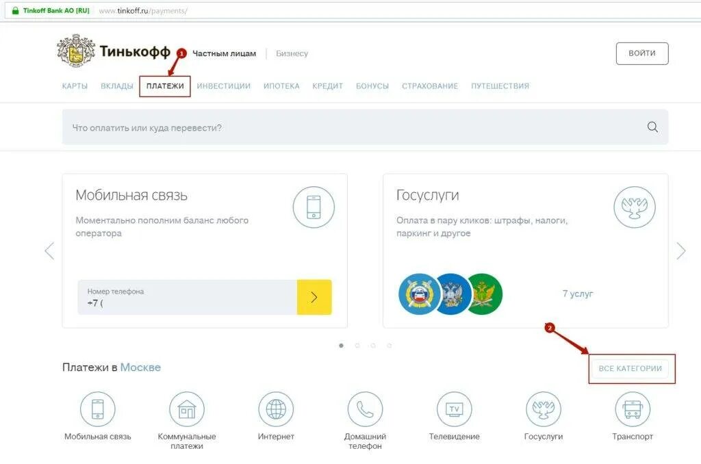Open the ПЛАТЕЖИ menu item
The image size is (701, 464).
pyautogui.click(x=165, y=86)
